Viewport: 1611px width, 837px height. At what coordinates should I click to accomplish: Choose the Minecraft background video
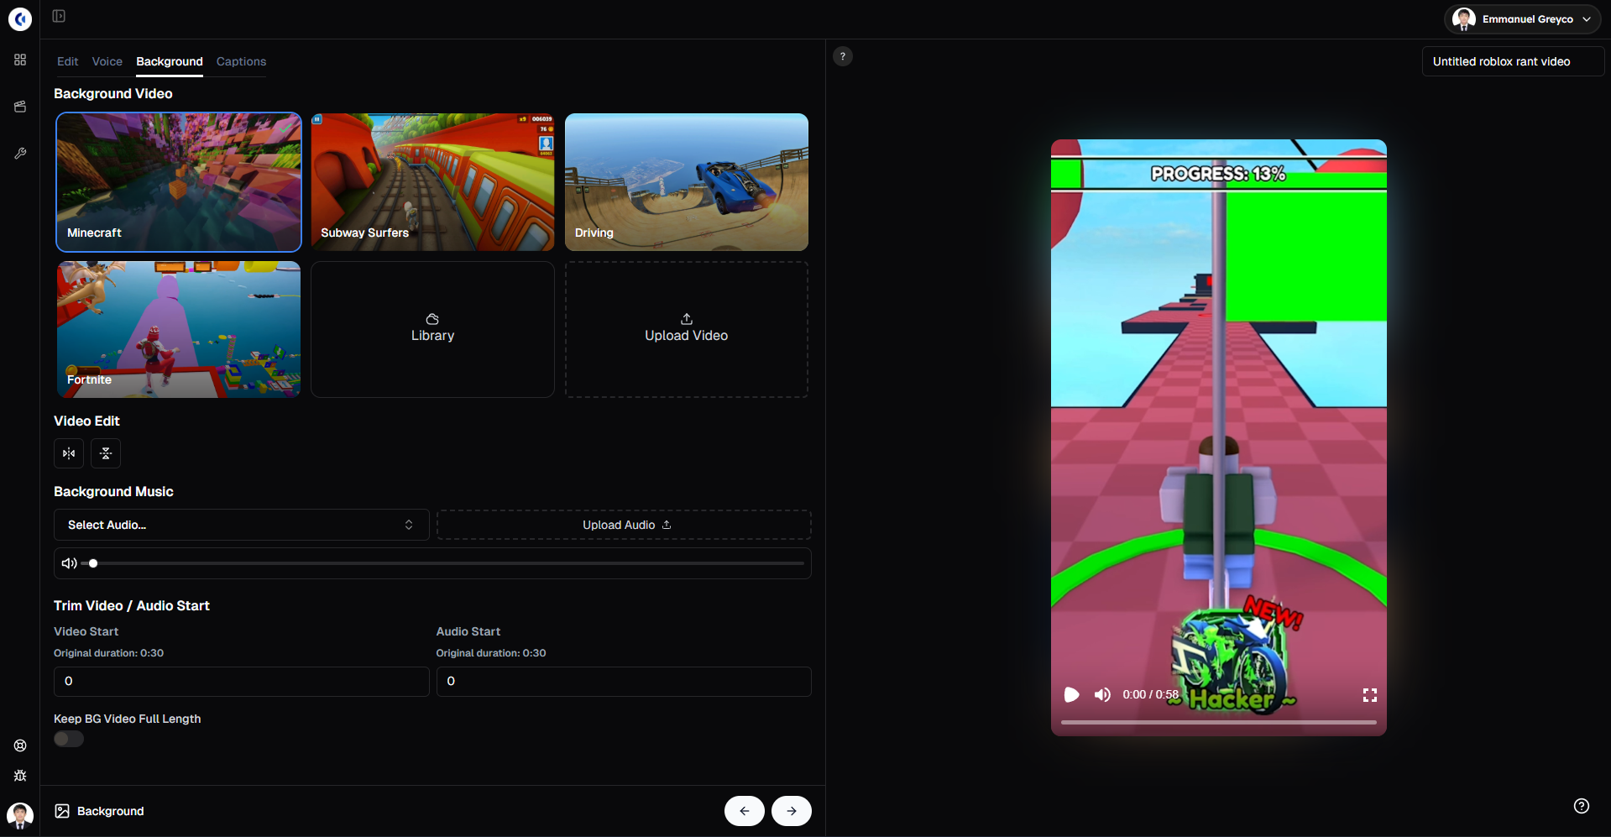point(179,182)
